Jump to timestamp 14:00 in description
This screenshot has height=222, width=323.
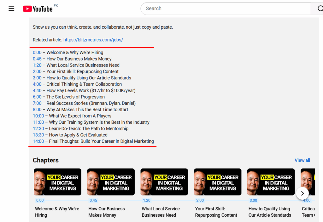click(x=38, y=141)
